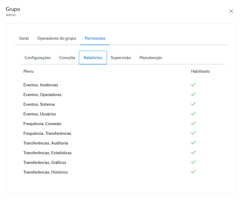The image size is (241, 206).
Task: Select the 'Frequência, Conexão' row label
Action: (42, 124)
